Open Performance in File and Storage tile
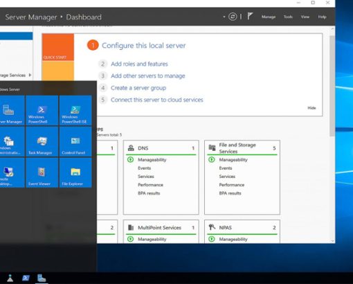Viewport: 353px width, 284px height. tap(232, 185)
